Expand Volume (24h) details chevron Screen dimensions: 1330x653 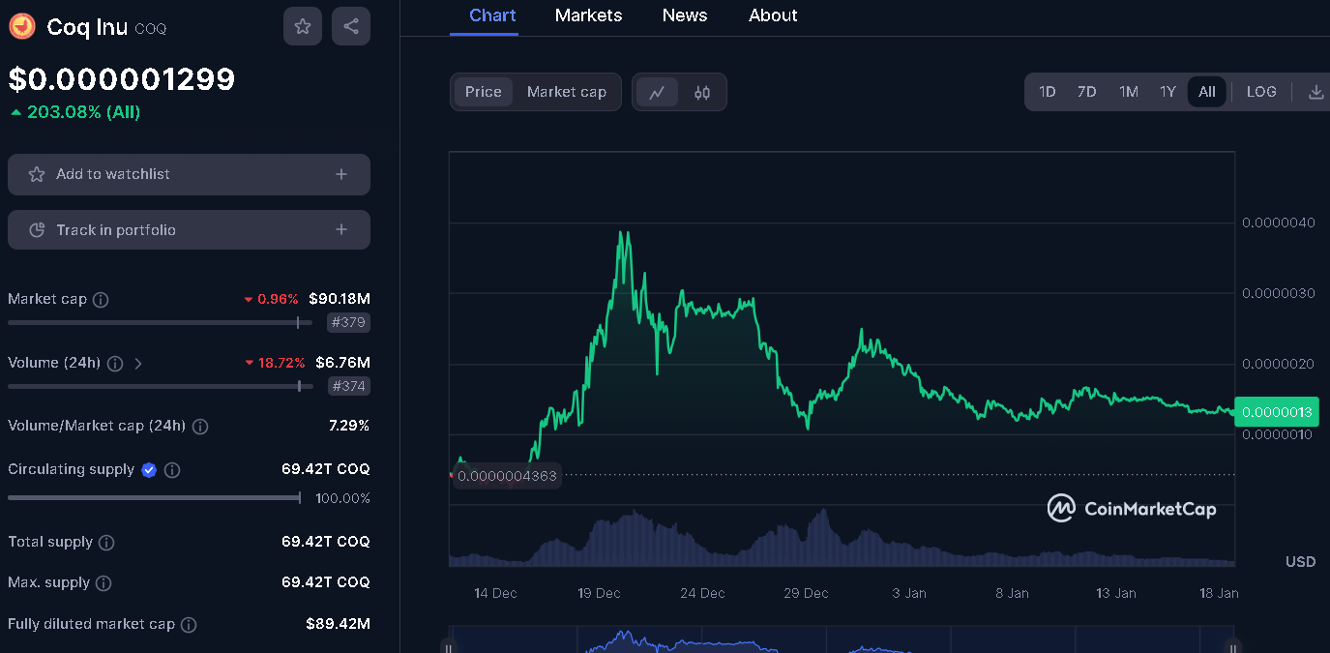(x=138, y=364)
